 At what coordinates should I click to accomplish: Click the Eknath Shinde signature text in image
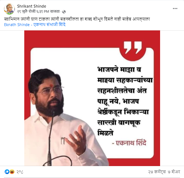pos(129,143)
